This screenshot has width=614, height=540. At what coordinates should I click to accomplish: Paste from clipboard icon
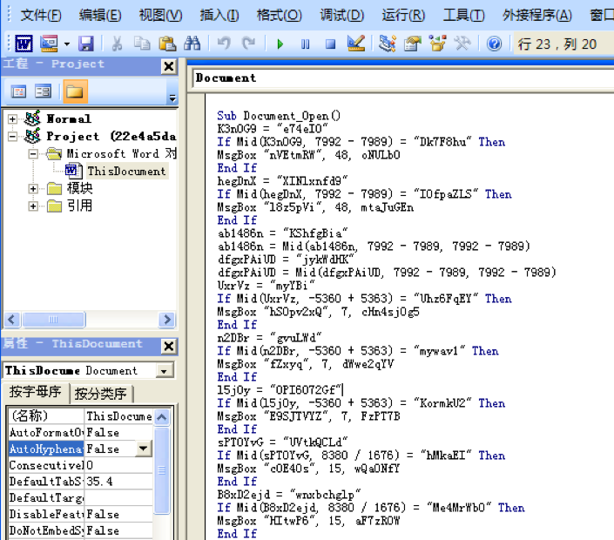tap(167, 44)
